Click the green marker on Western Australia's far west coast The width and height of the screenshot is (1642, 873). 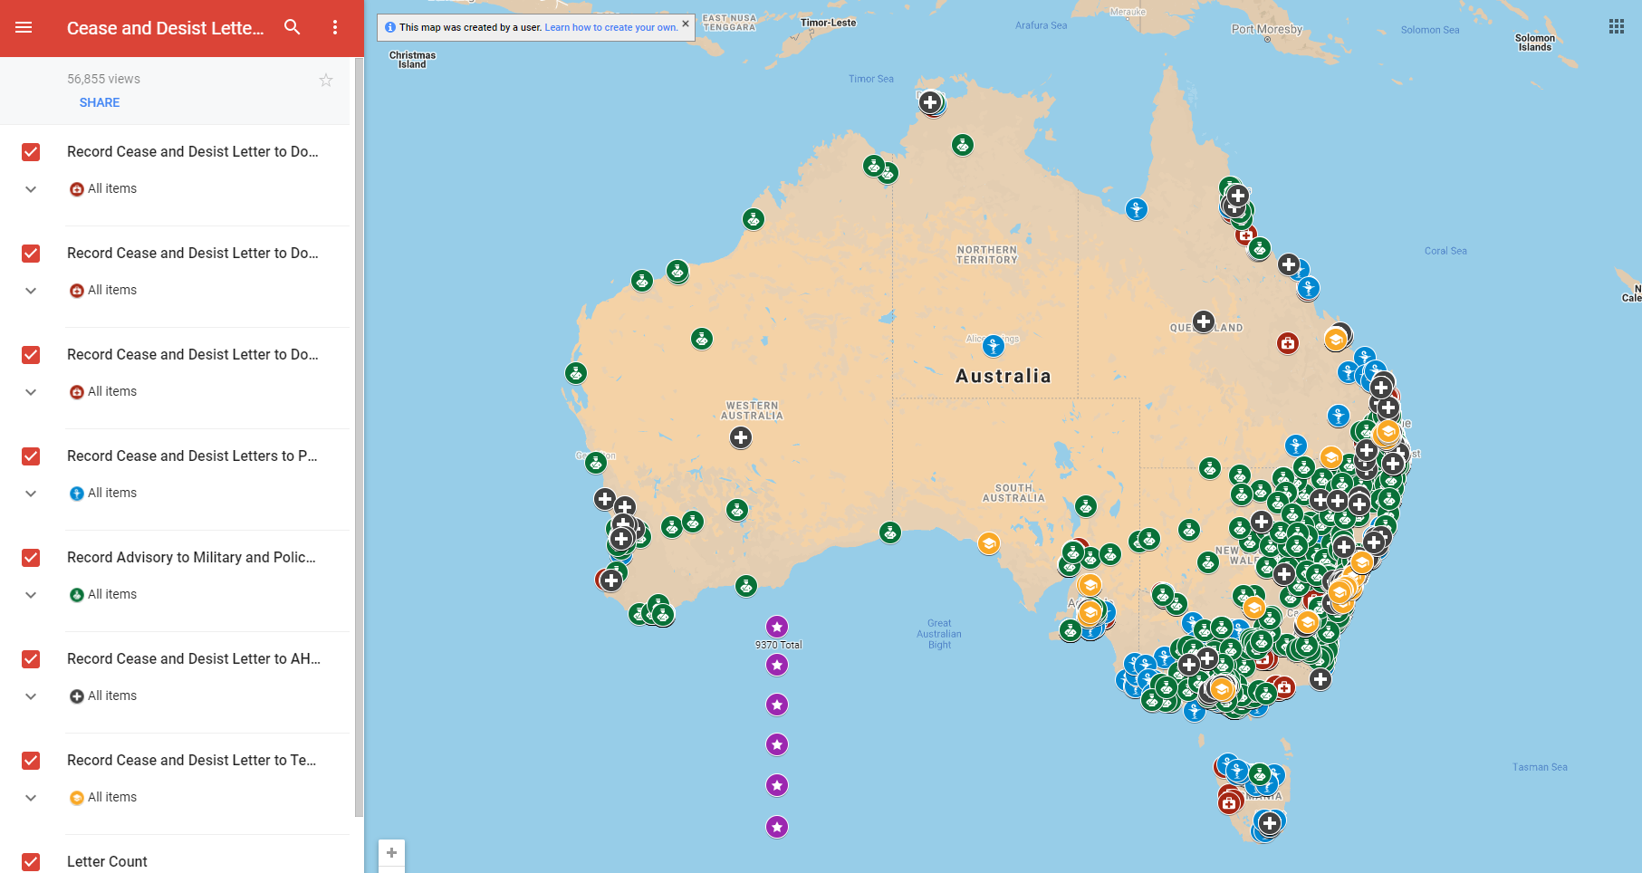coord(576,373)
